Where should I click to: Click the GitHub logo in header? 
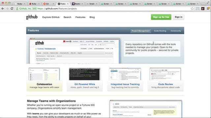point(32,17)
